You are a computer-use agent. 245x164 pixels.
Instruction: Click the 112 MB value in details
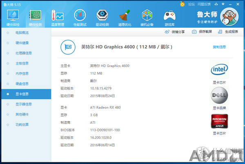coord(96,73)
